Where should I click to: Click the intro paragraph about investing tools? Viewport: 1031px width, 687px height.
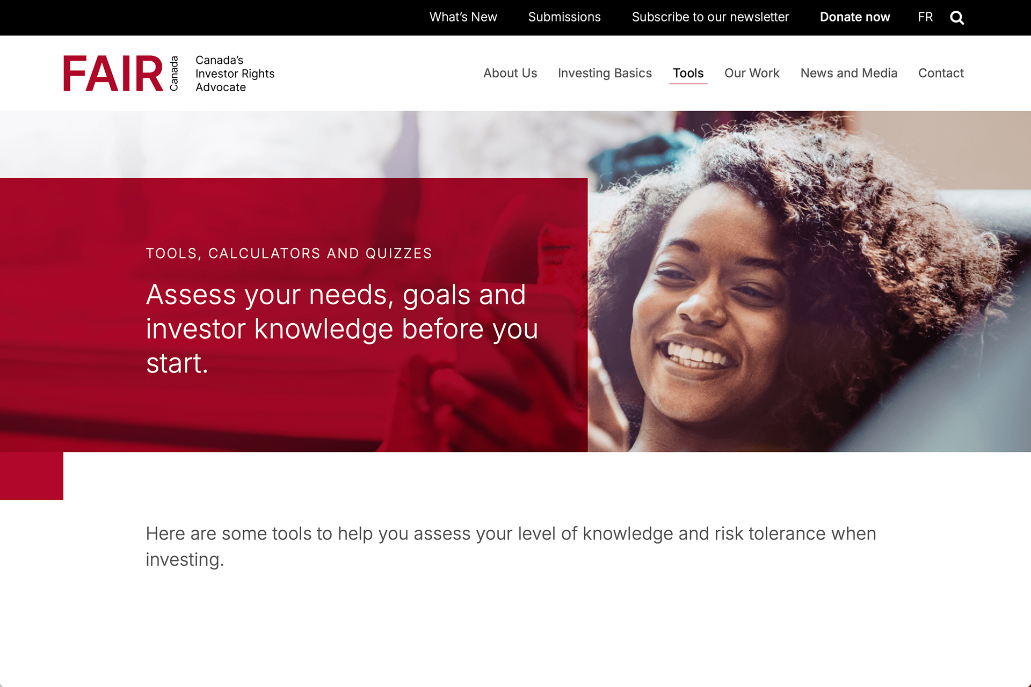point(510,546)
